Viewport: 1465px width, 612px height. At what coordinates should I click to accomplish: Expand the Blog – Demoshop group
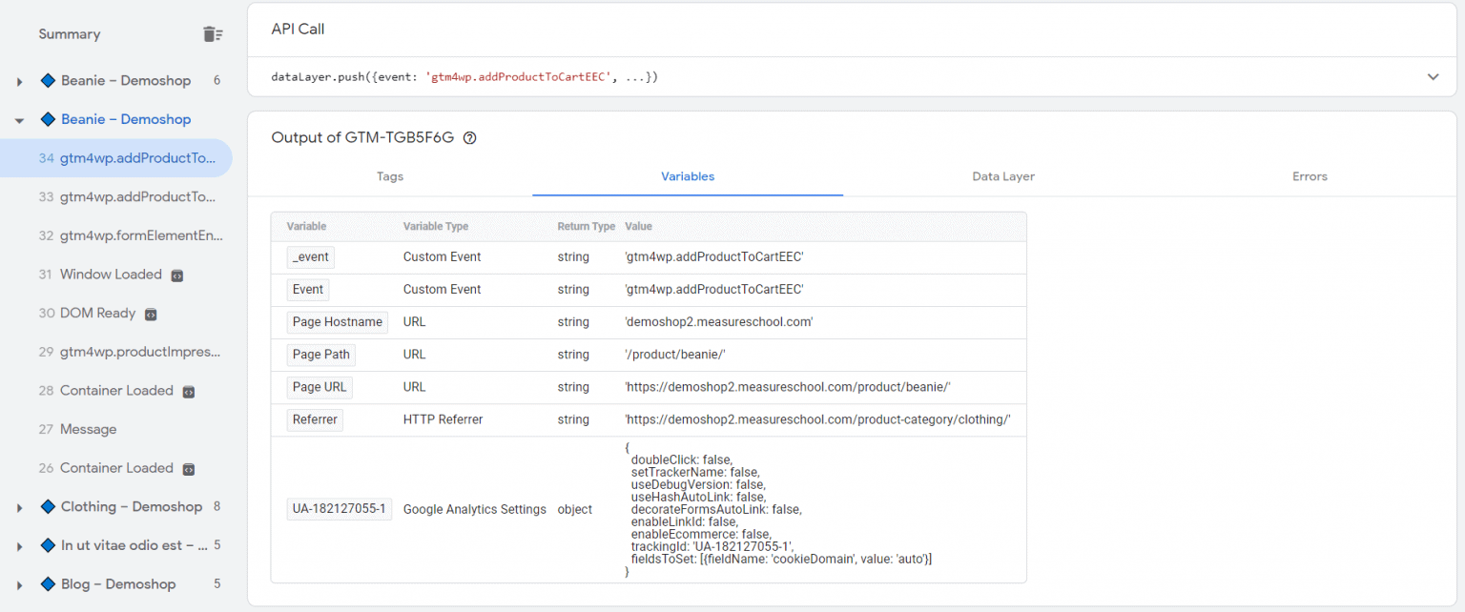coord(19,583)
